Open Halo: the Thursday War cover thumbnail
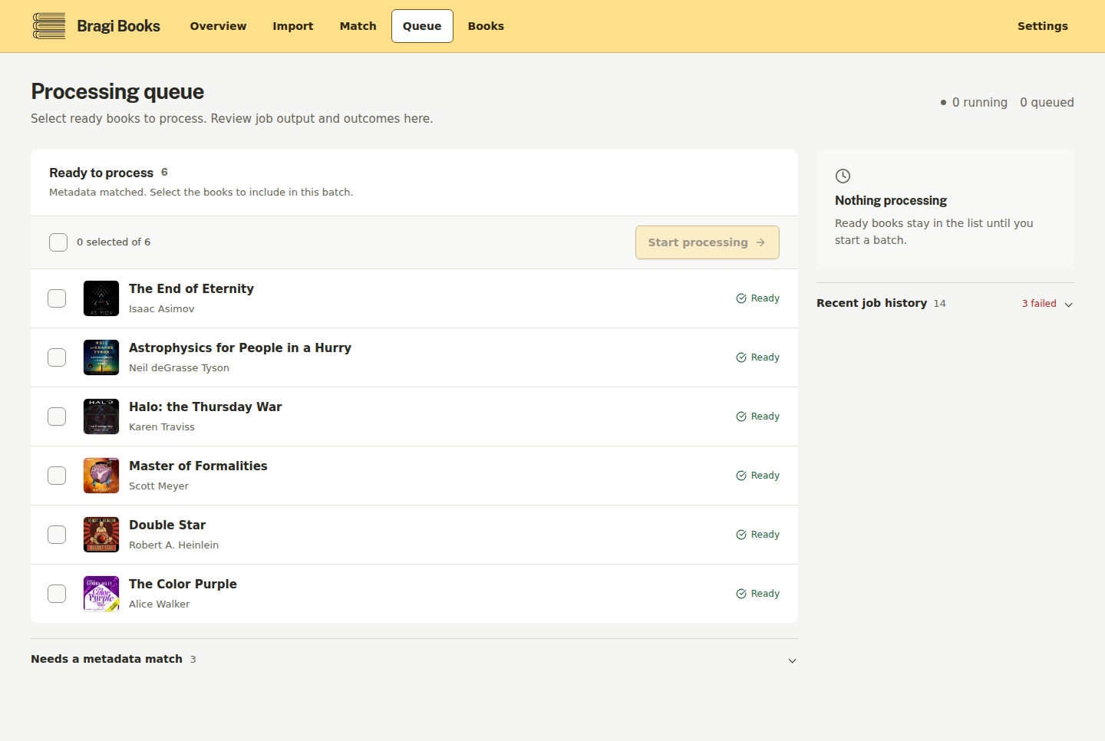 101,417
